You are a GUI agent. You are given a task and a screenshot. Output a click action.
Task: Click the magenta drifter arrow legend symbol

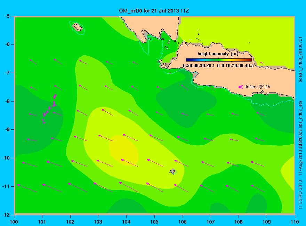pyautogui.click(x=240, y=87)
